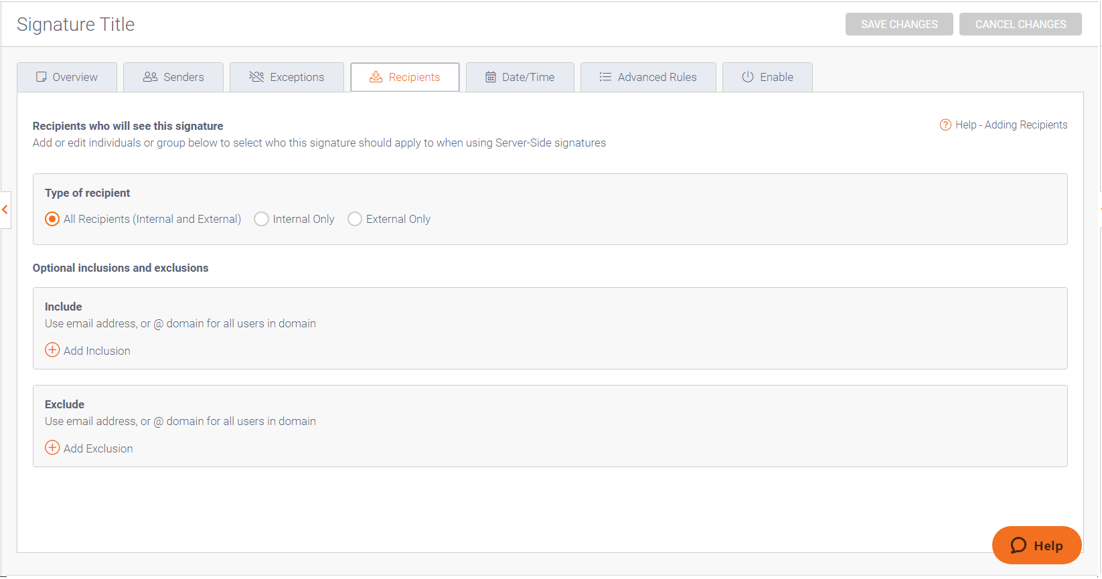This screenshot has height=579, width=1102.
Task: Choose the External Only radio button
Action: [355, 220]
